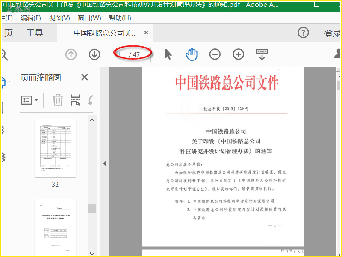Click the 页面缩略图 panel title
The width and height of the screenshot is (342, 257).
(41, 78)
